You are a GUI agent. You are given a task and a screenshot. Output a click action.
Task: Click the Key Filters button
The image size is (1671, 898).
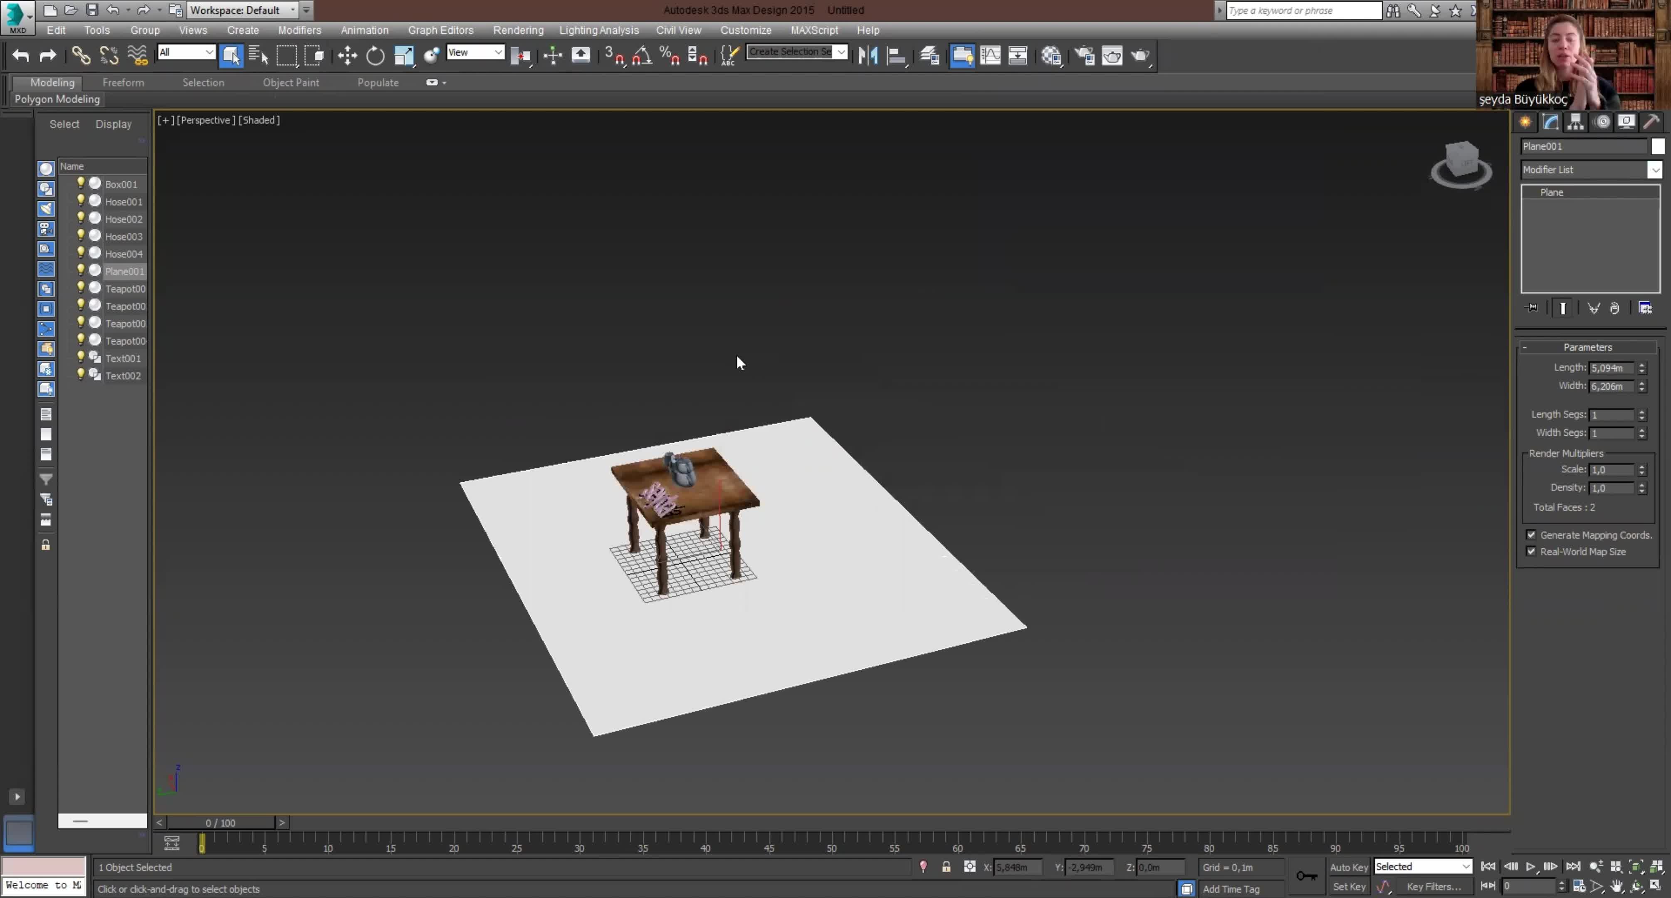coord(1434,886)
